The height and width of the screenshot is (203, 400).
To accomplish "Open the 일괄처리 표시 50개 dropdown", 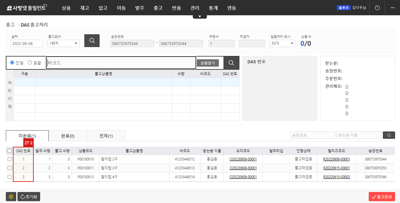I will [x=282, y=43].
